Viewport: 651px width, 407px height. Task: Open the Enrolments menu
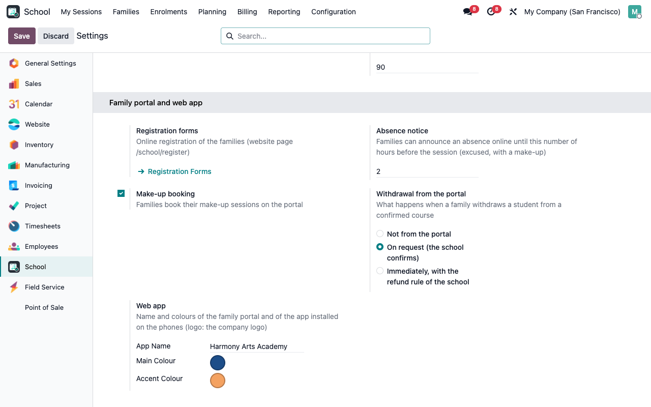(x=169, y=12)
